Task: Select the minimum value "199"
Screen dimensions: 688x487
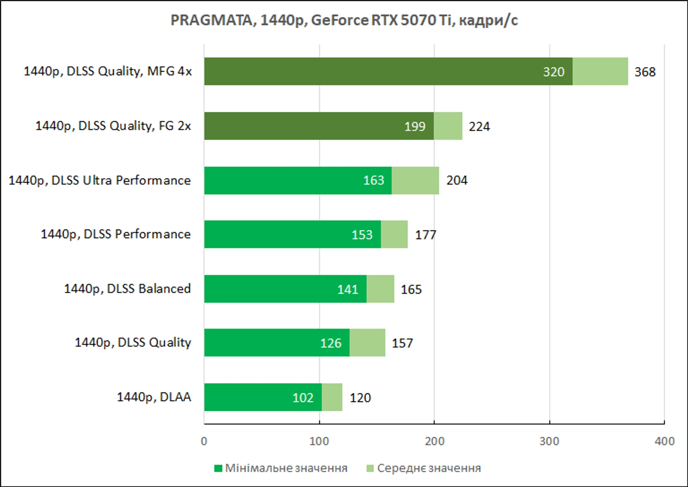Action: pos(415,126)
